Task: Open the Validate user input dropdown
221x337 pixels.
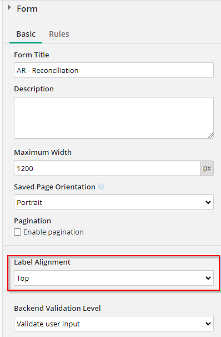Action: [x=114, y=324]
